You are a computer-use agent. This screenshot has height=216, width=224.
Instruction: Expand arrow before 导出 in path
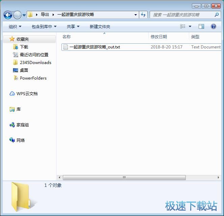pos(37,15)
